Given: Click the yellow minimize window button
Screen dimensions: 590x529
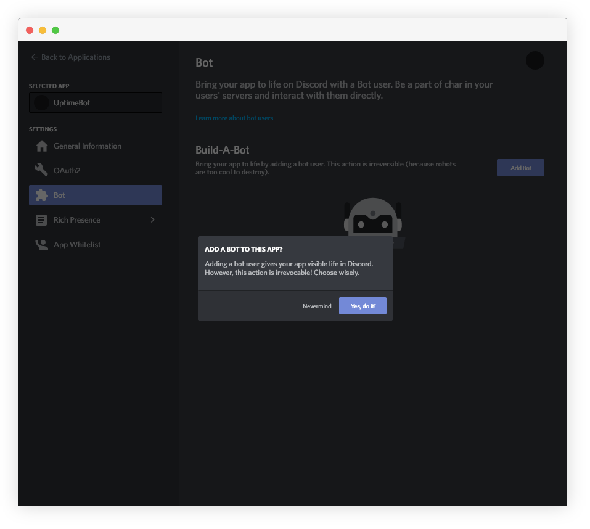Looking at the screenshot, I should click(x=43, y=30).
